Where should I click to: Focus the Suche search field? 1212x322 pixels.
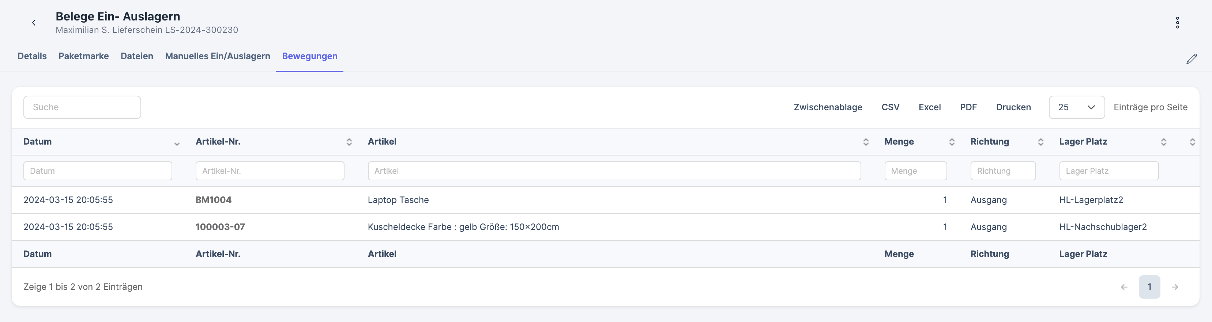(82, 107)
